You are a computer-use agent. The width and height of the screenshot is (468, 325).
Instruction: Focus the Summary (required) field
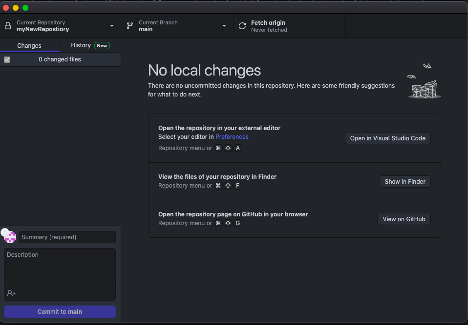[x=67, y=237]
